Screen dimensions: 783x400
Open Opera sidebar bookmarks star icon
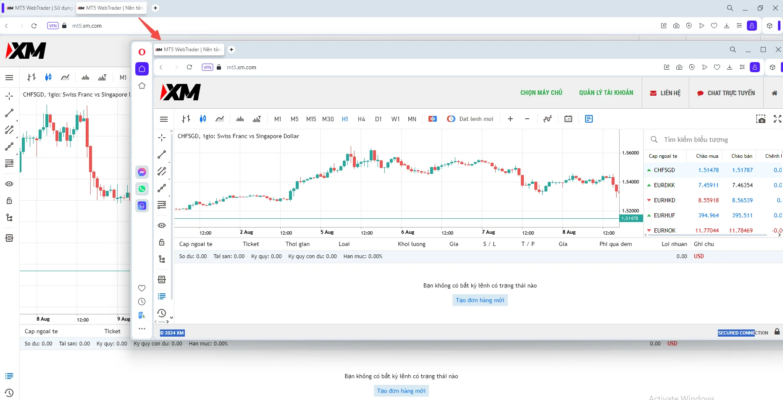pyautogui.click(x=142, y=86)
